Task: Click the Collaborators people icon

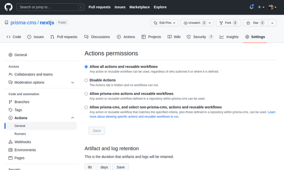Action: (x=11, y=74)
